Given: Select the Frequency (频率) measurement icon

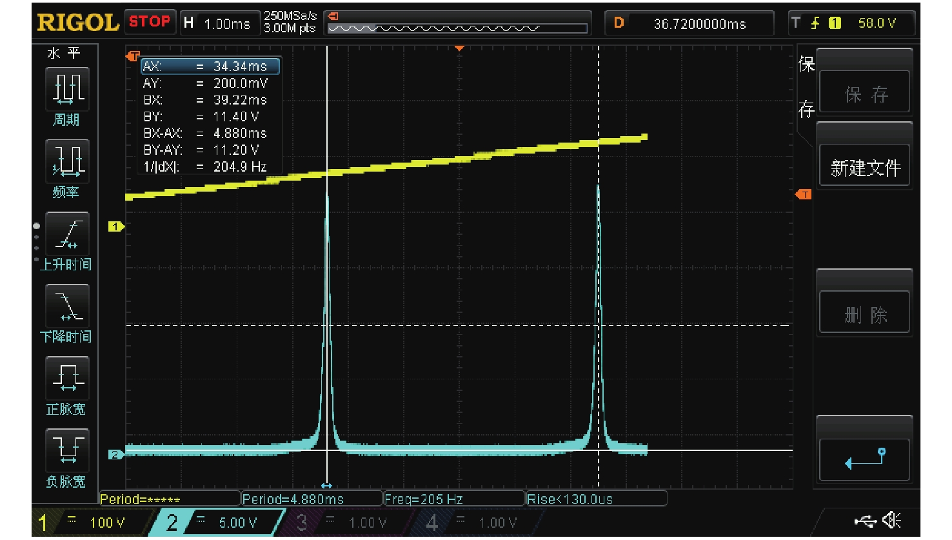Looking at the screenshot, I should (x=67, y=161).
